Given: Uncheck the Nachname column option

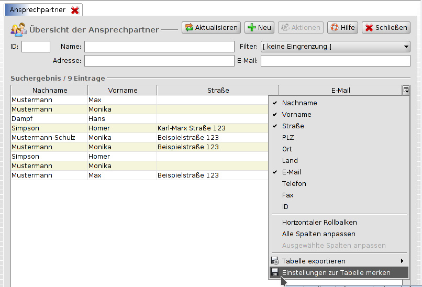Looking at the screenshot, I should (x=299, y=103).
